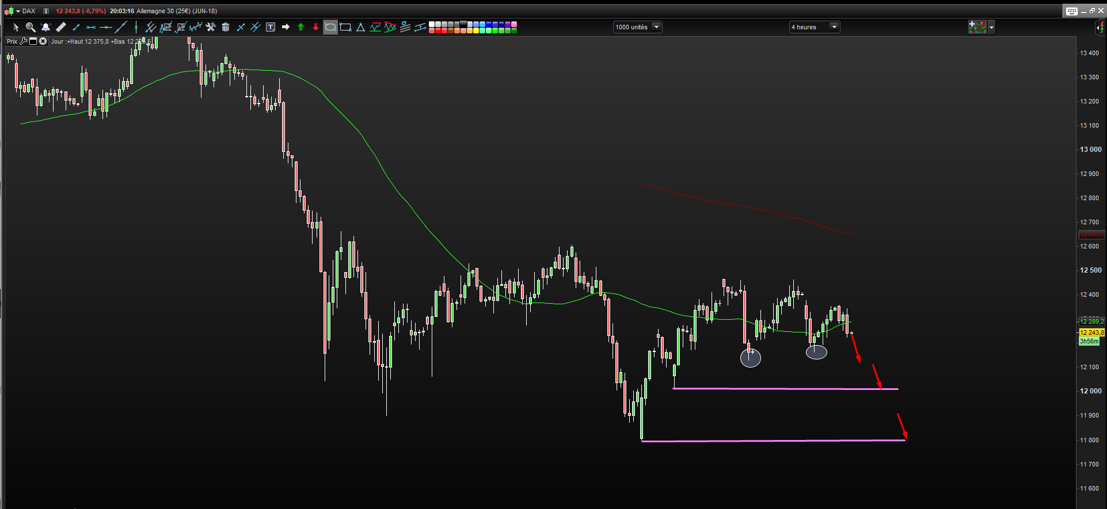Expand the indicator button dropdown arrow
Screen dimensions: 1107x509
click(x=991, y=27)
